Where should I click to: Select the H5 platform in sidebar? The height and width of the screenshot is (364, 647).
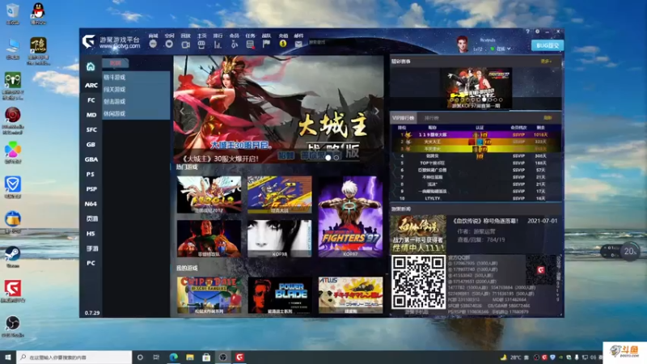(x=91, y=234)
